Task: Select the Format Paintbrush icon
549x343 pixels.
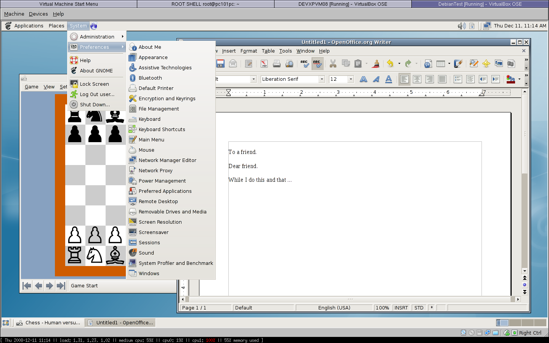Action: pyautogui.click(x=376, y=64)
